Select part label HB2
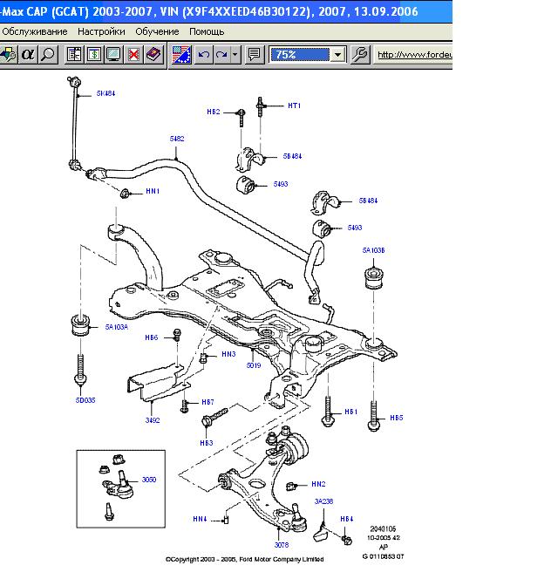Screen dimensions: 558x579 pos(214,112)
